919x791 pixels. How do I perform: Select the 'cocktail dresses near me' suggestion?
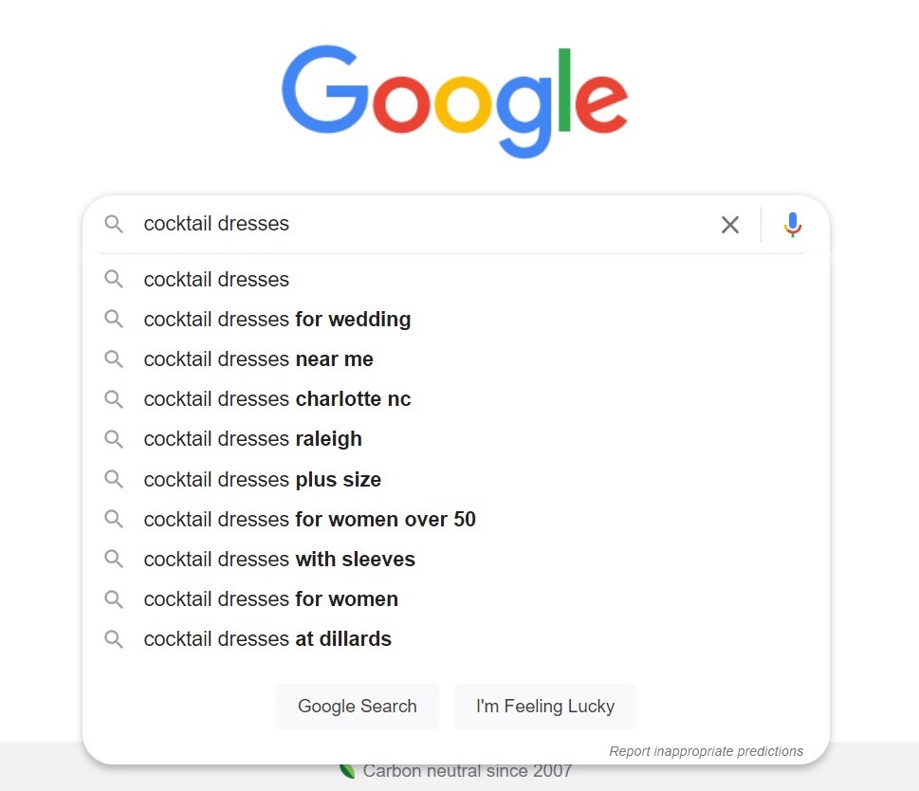click(x=258, y=359)
